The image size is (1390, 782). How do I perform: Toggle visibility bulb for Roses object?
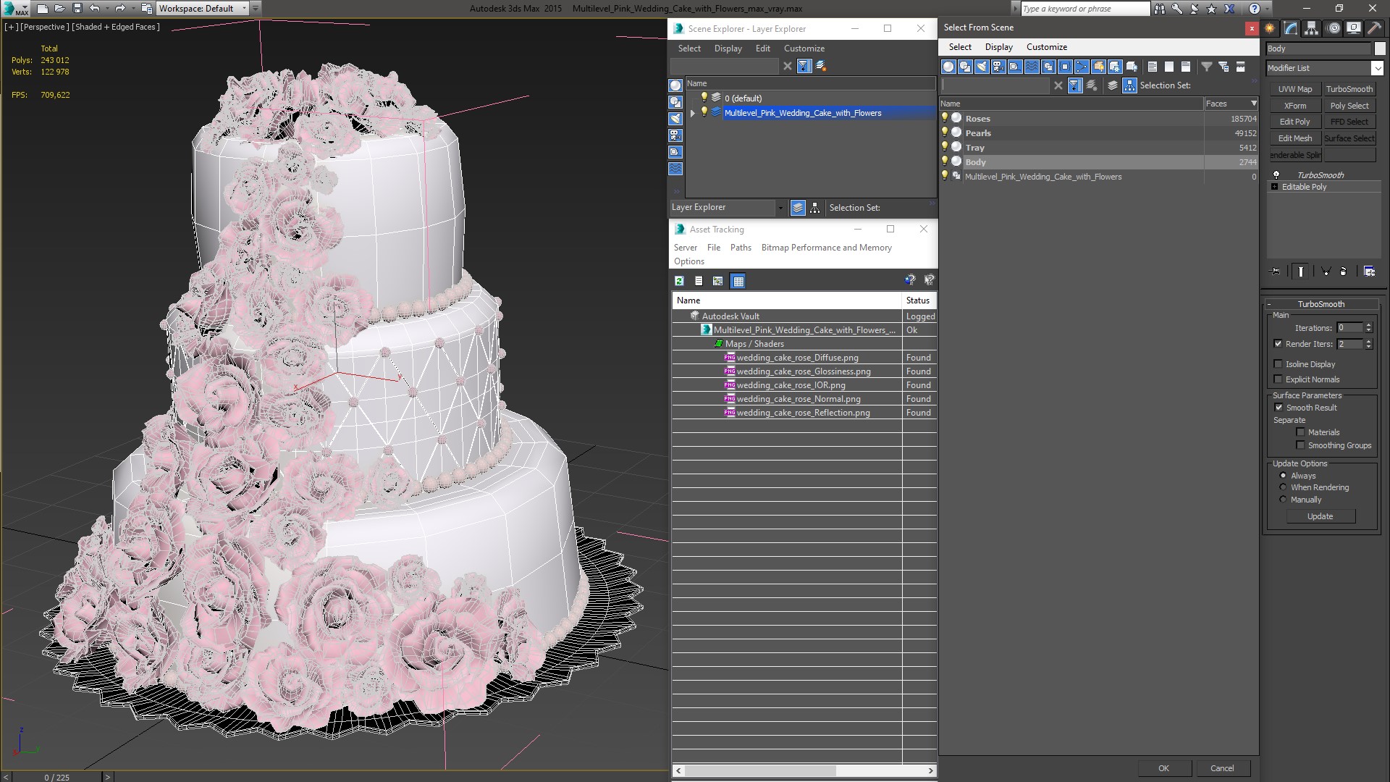(945, 117)
